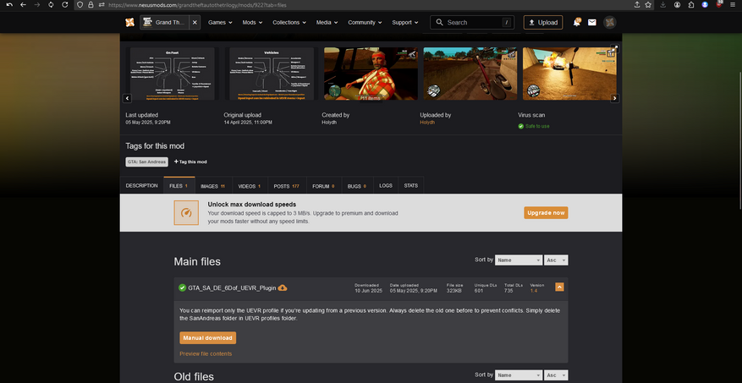Switch to the Videos tab
Screen dimensions: 742x383
tap(250, 186)
